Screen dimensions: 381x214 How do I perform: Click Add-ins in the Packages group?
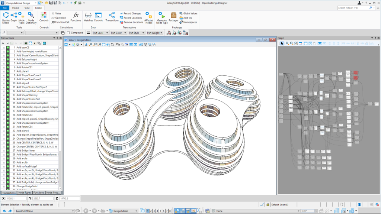point(187,18)
